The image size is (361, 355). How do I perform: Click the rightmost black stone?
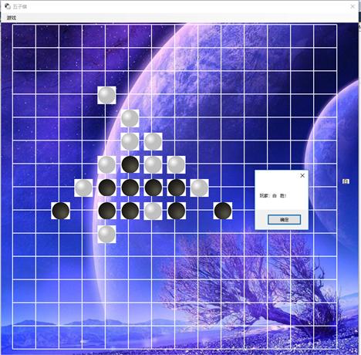(x=223, y=211)
